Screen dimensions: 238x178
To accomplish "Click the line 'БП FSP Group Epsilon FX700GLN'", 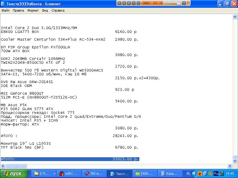I will (x=35, y=47).
